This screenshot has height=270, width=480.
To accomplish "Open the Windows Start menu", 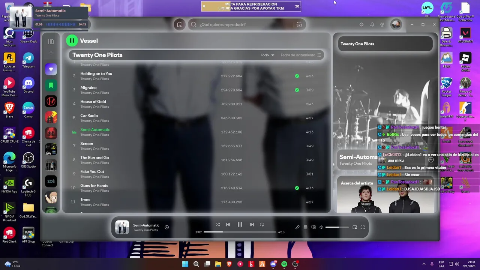I will 185,264.
